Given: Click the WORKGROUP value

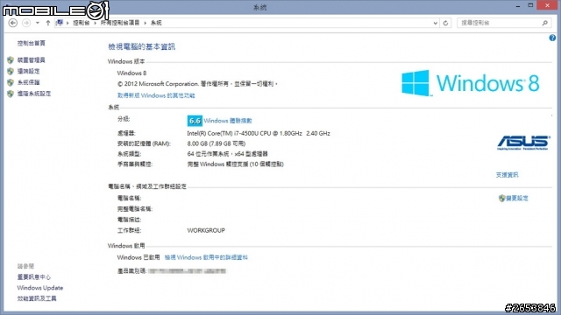Looking at the screenshot, I should pyautogui.click(x=206, y=230).
